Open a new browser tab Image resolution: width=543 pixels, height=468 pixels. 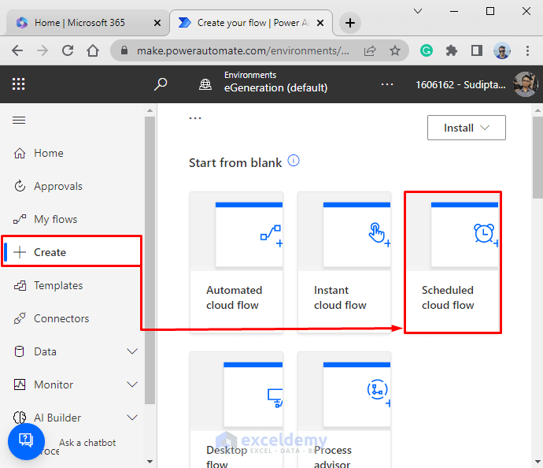pyautogui.click(x=350, y=23)
